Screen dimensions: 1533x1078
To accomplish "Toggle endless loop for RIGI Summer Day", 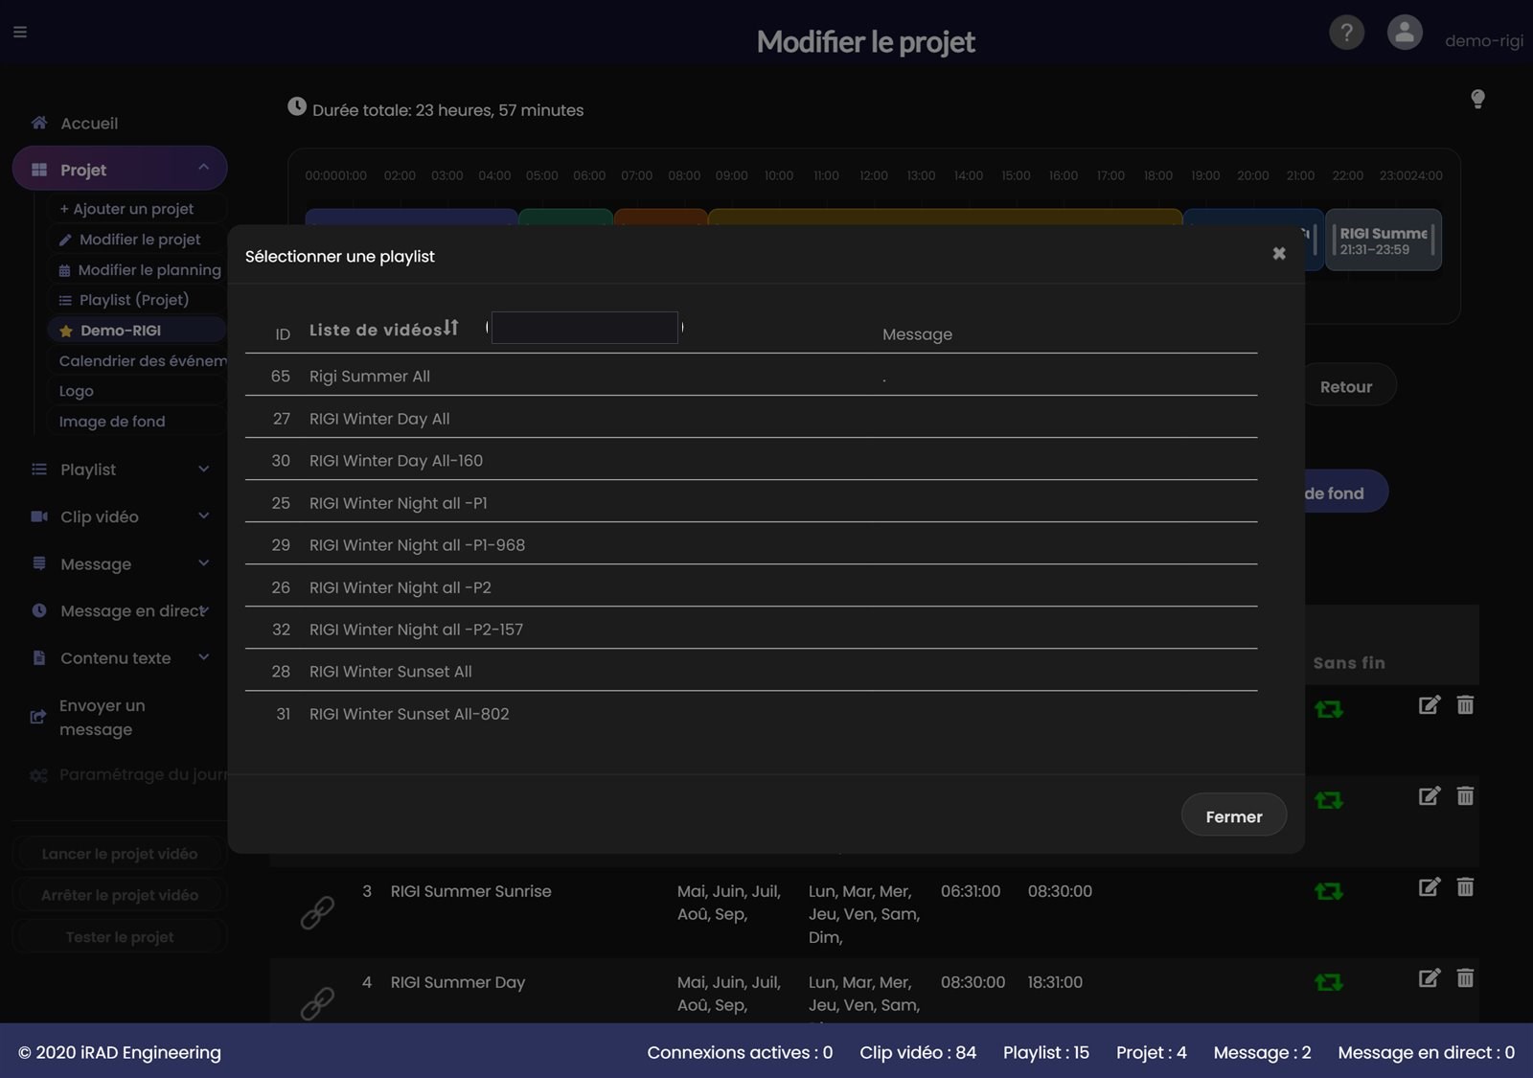I will 1329,982.
